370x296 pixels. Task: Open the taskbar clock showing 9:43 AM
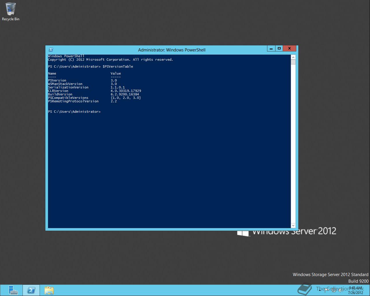click(x=356, y=290)
